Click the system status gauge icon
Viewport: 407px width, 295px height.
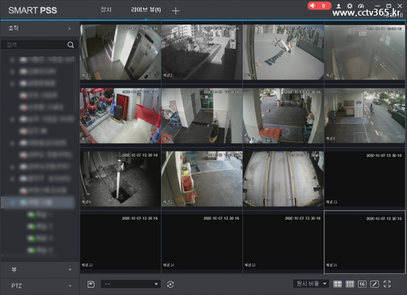pos(360,5)
